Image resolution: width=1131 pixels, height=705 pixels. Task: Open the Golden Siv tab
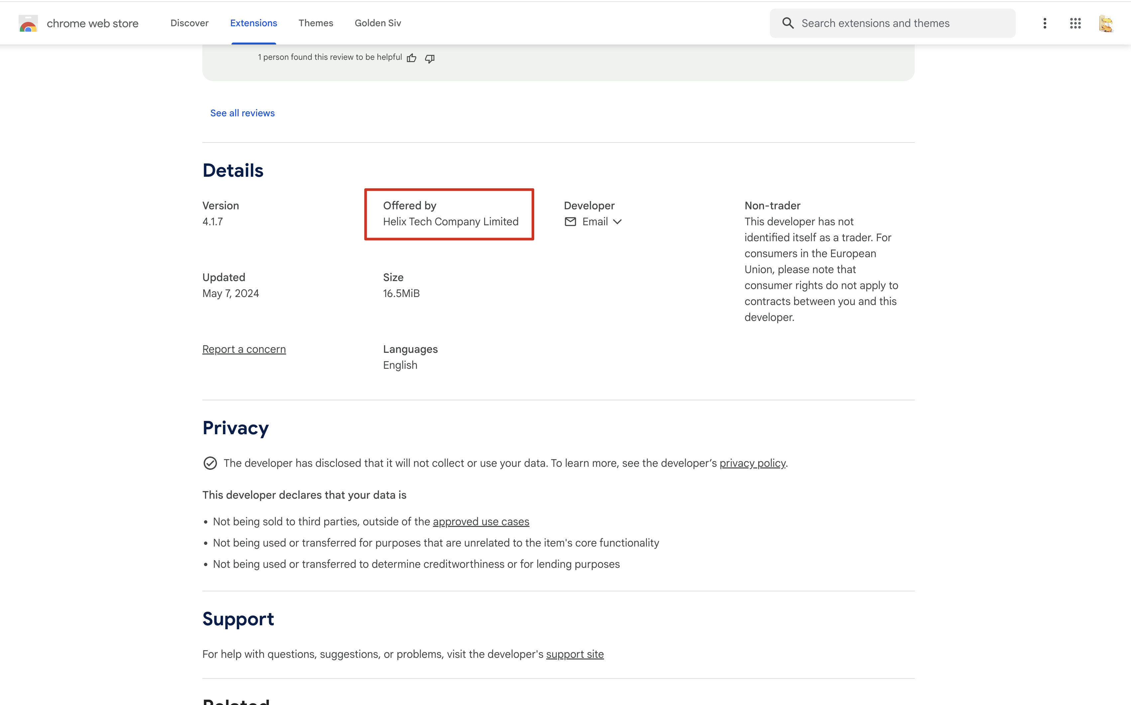[378, 23]
